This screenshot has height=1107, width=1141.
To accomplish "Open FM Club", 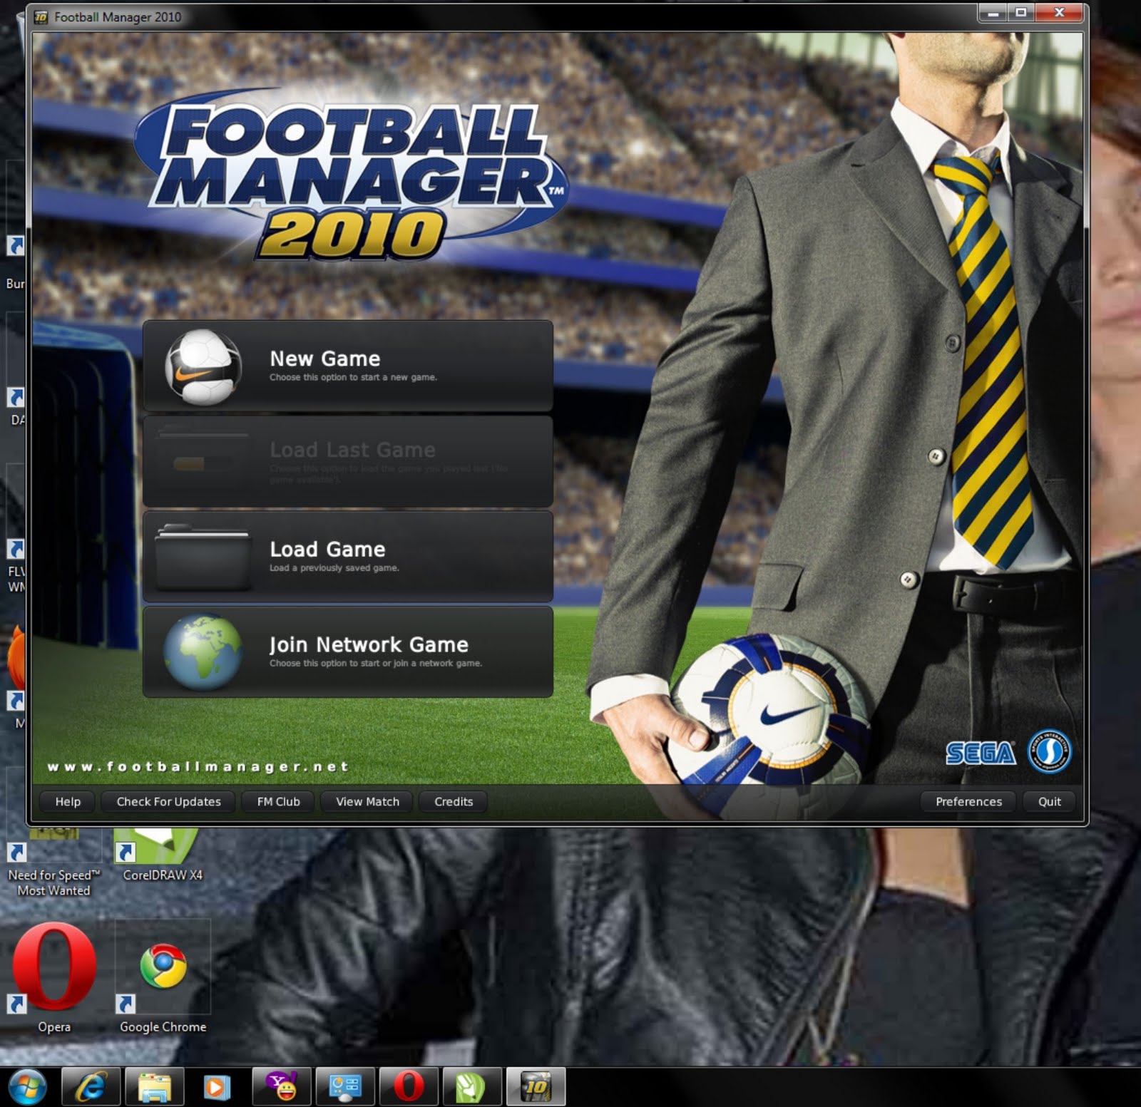I will tap(279, 802).
